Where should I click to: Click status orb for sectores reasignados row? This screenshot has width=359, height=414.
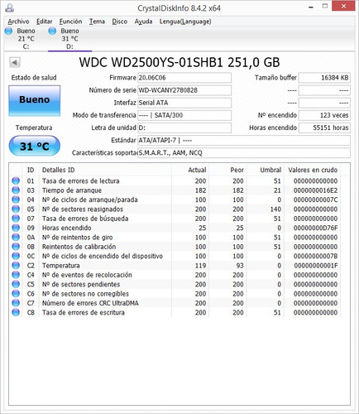(16, 209)
